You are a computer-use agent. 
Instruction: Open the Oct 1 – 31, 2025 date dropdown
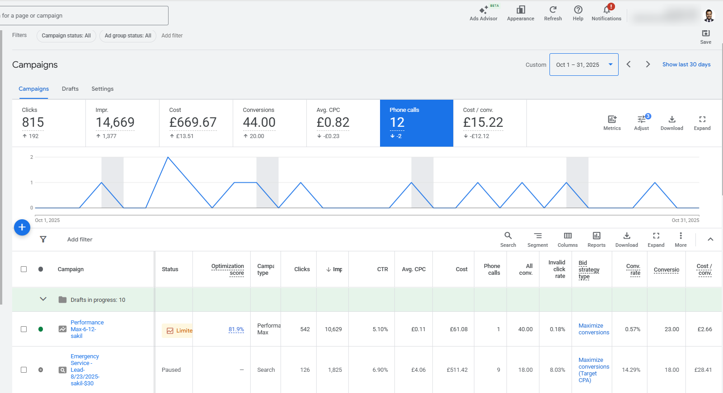point(584,65)
